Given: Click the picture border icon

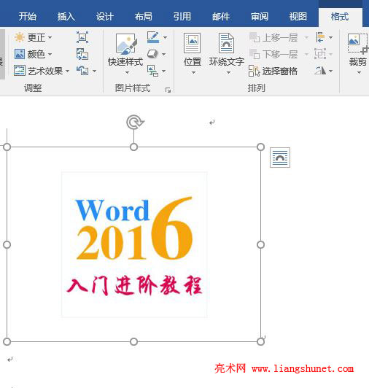Looking at the screenshot, I should [153, 37].
